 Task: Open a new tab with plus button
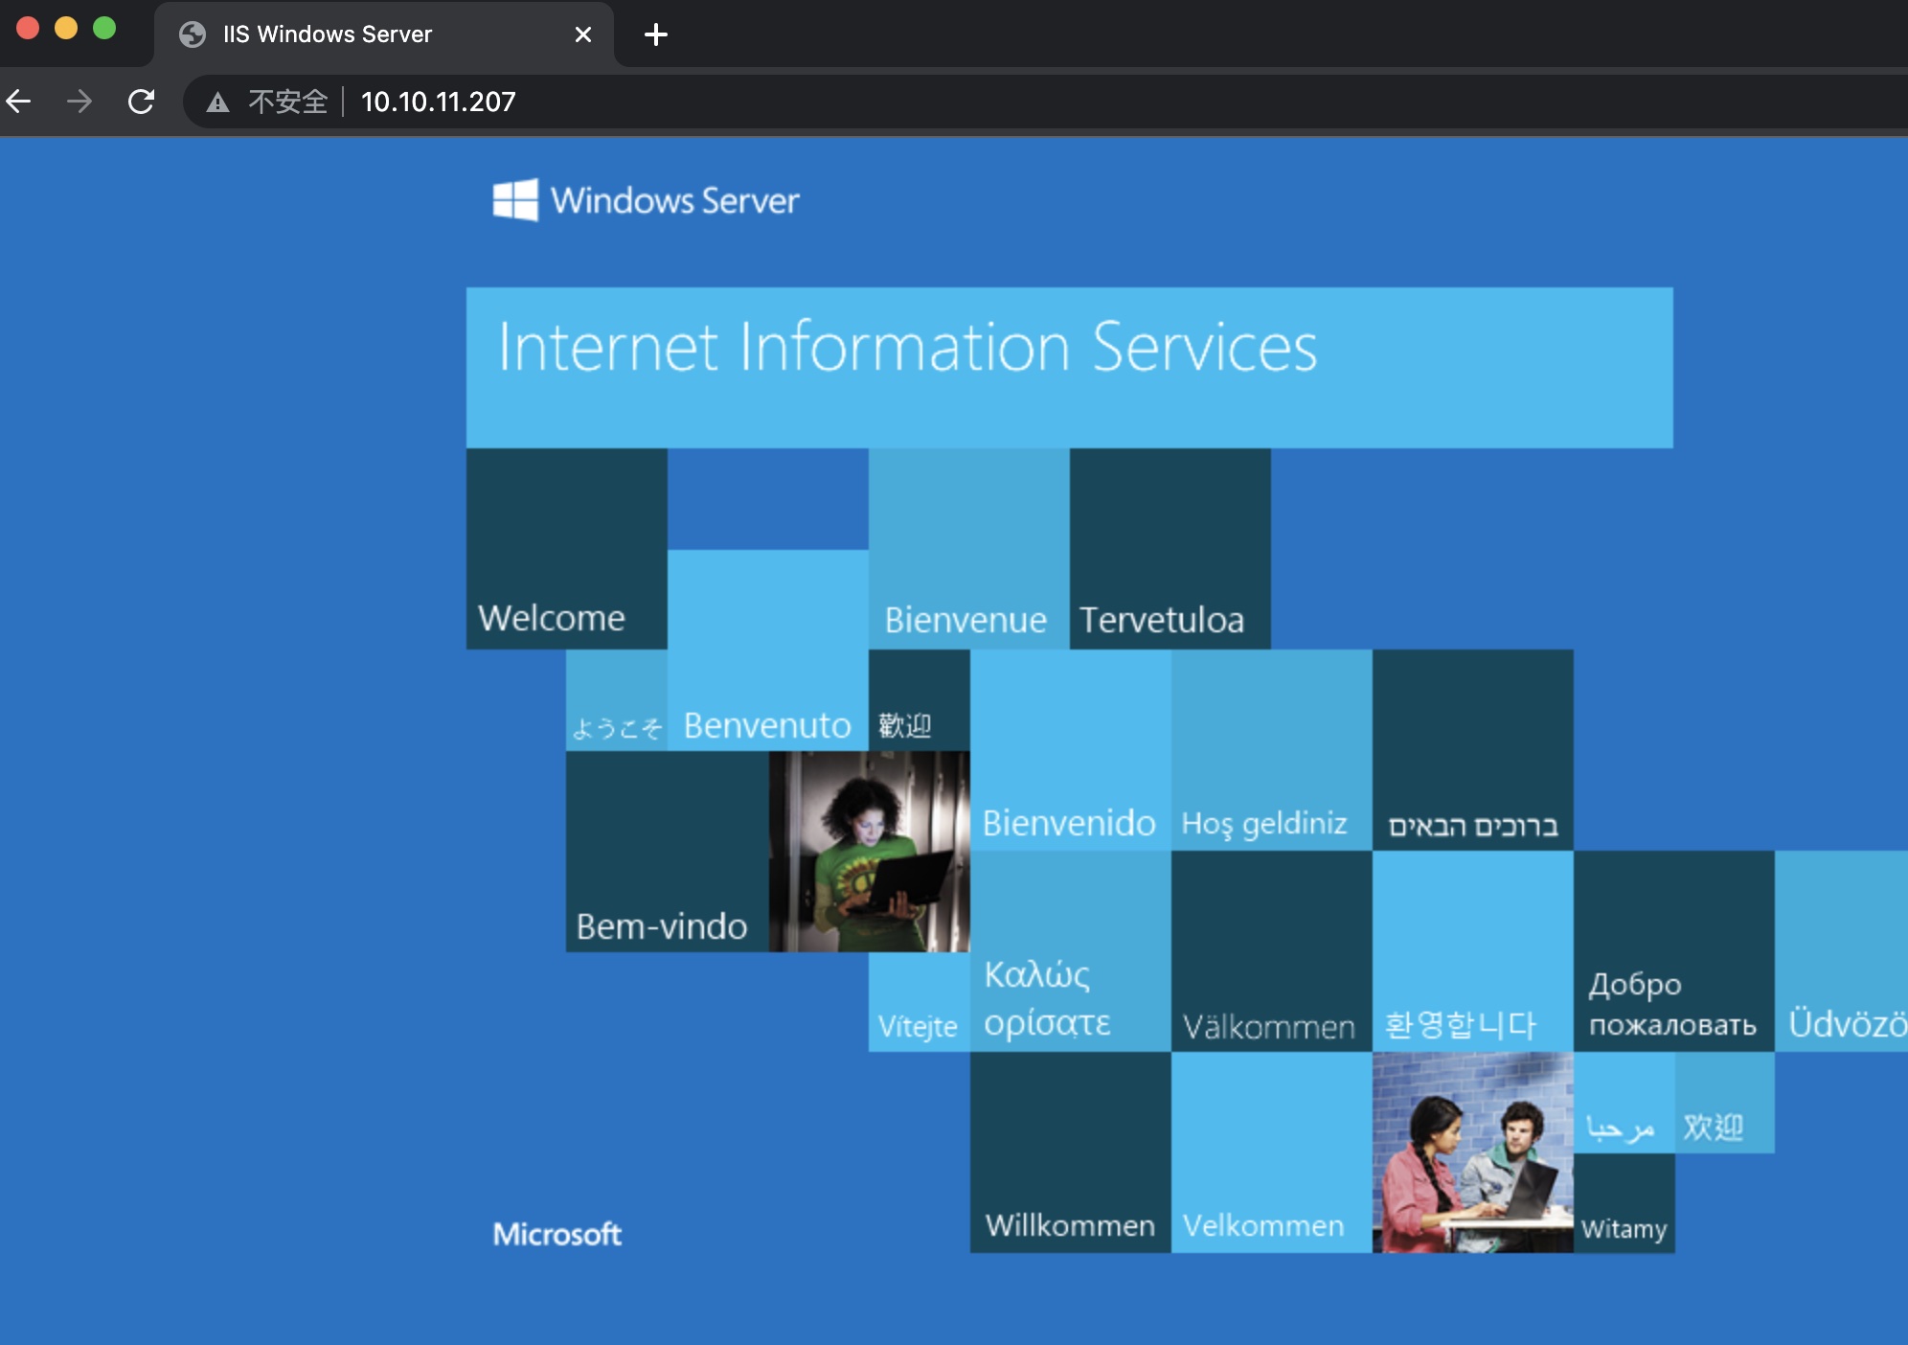click(x=656, y=34)
